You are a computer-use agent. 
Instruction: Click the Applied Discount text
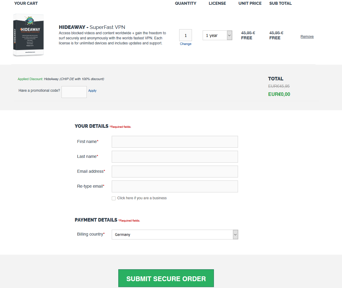click(x=61, y=79)
